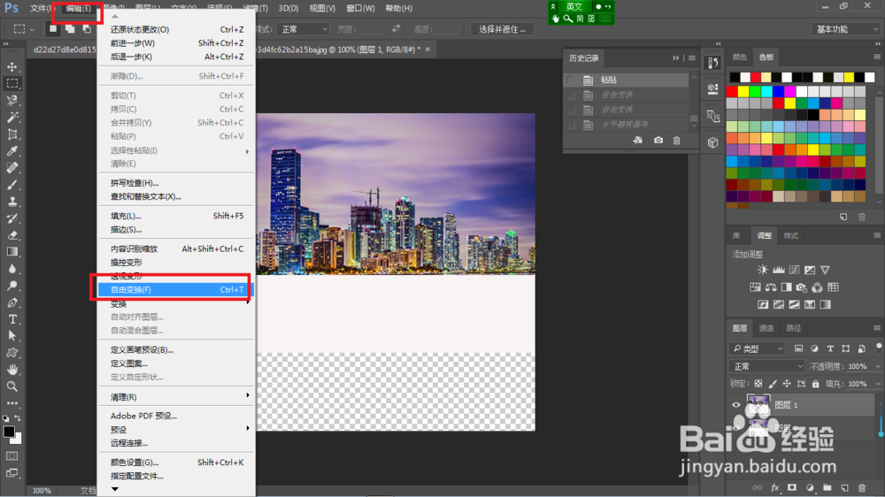Toggle lock position in Layers panel
This screenshot has width=885, height=497.
787,384
